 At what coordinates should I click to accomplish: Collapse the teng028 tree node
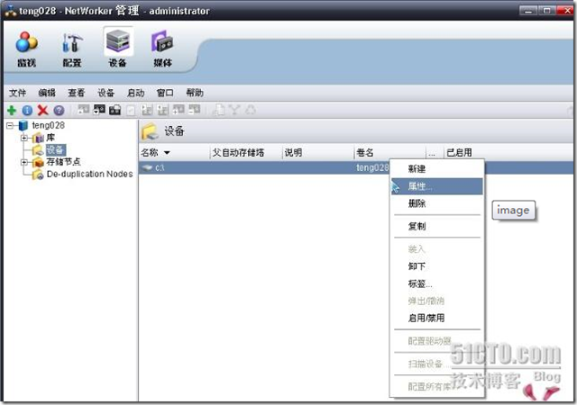click(10, 126)
